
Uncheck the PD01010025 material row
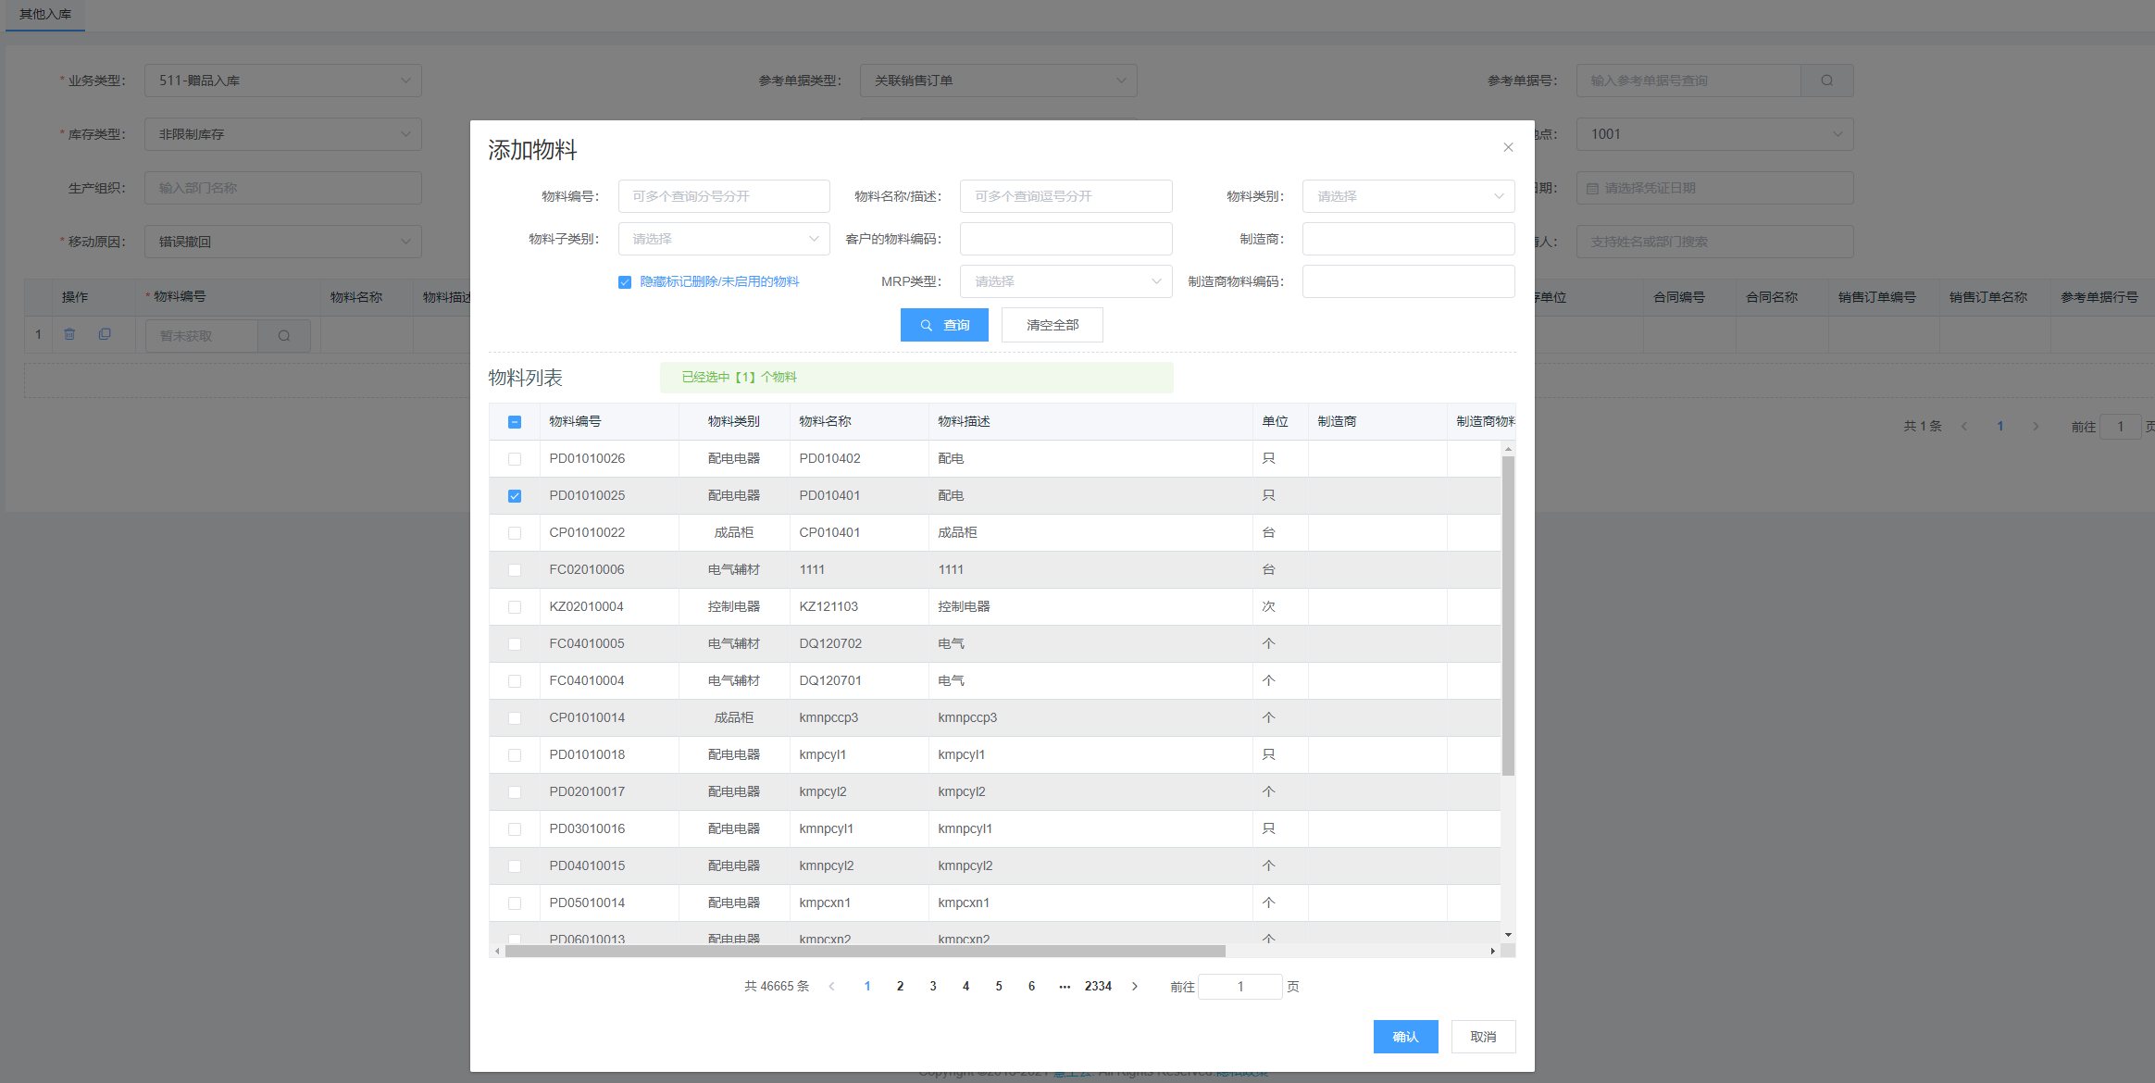[x=515, y=496]
